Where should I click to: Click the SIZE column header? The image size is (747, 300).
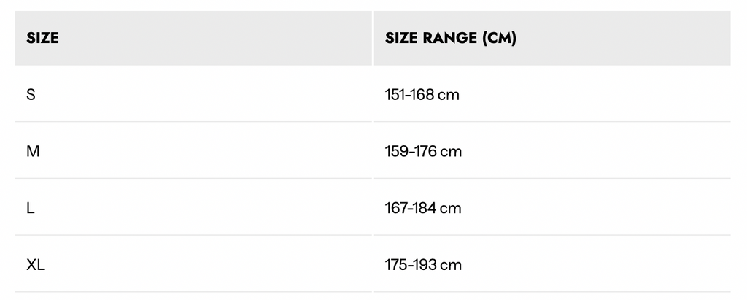tap(42, 38)
